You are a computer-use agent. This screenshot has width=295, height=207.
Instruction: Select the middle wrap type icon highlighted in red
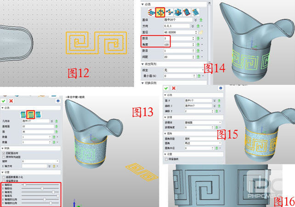point(31,114)
